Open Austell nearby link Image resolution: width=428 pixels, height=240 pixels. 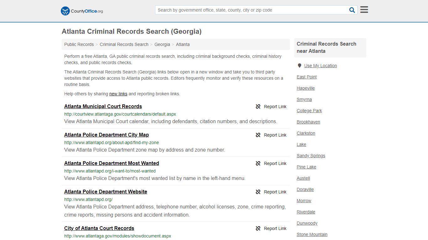coord(303,178)
